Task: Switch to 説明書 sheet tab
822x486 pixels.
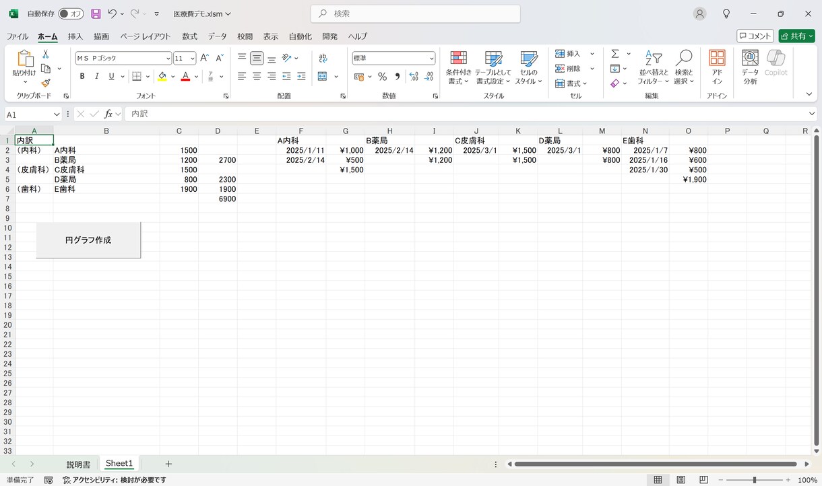Action: (x=78, y=464)
